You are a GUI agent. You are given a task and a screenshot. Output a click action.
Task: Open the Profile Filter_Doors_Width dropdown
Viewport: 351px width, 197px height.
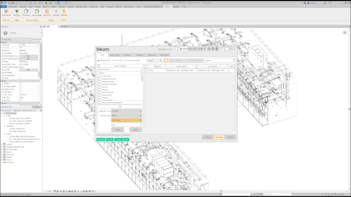pyautogui.click(x=197, y=49)
